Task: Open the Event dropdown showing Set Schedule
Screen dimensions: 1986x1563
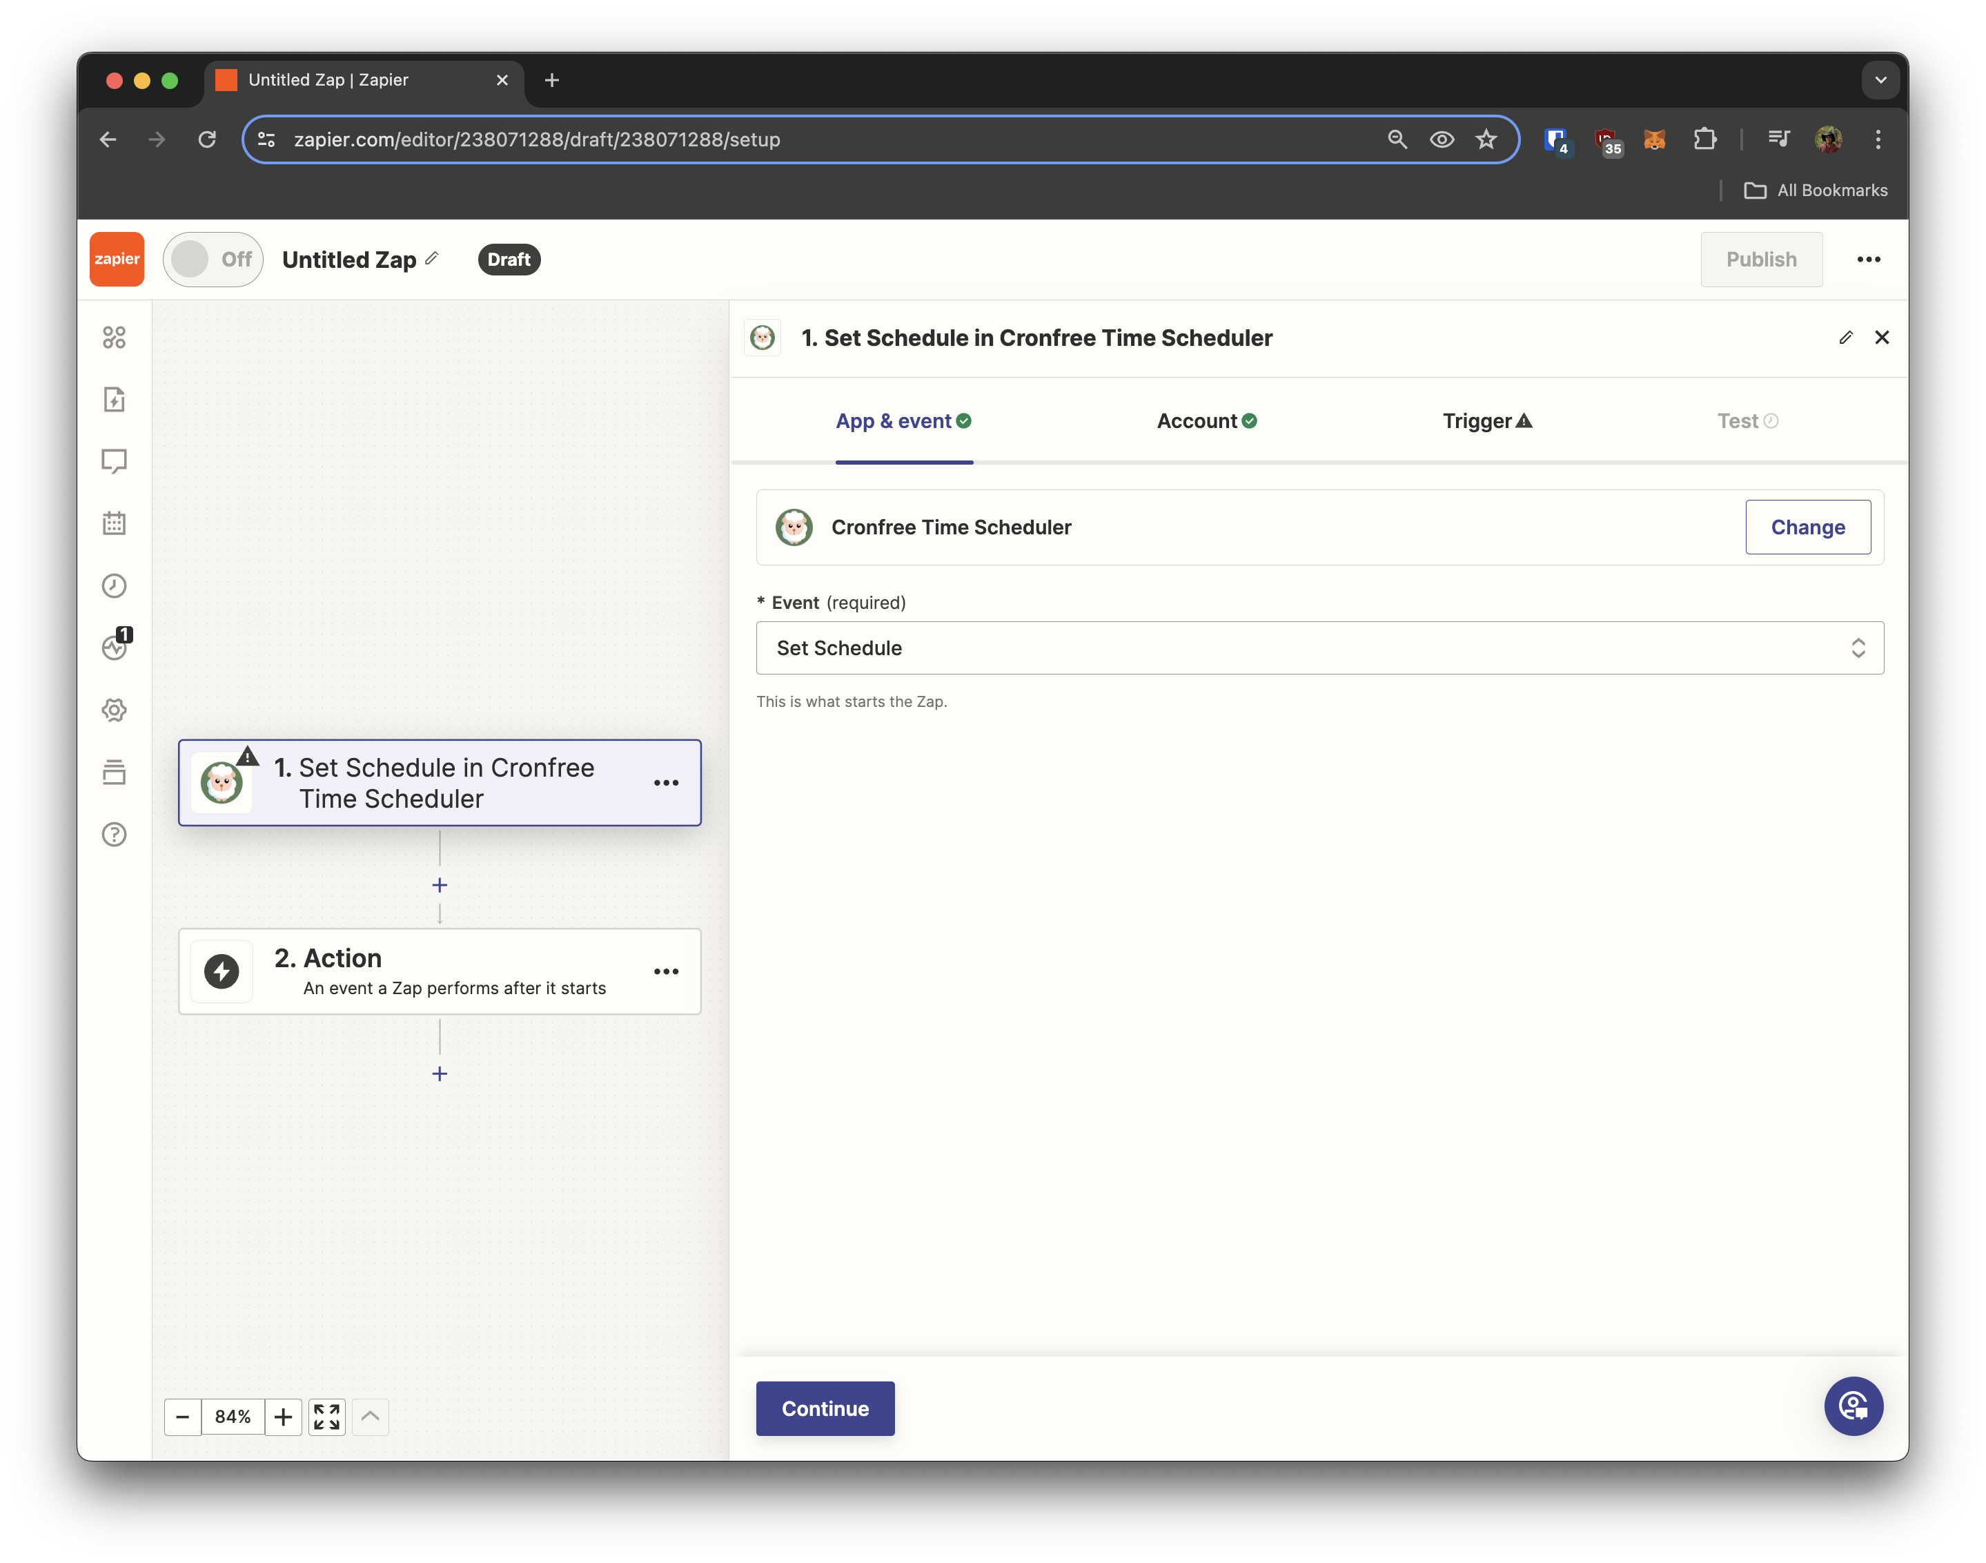Action: 1319,648
